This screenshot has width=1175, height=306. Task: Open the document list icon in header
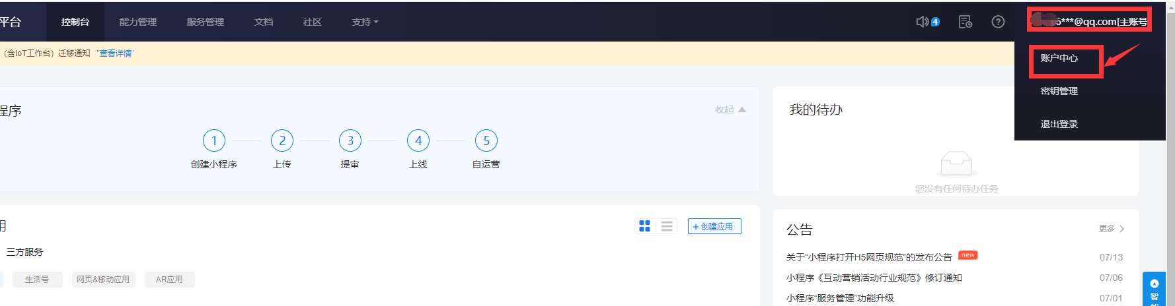click(x=966, y=22)
